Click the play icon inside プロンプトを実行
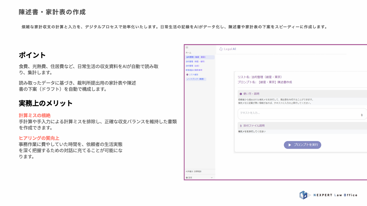Screen dimensions: 367x206 point(290,145)
